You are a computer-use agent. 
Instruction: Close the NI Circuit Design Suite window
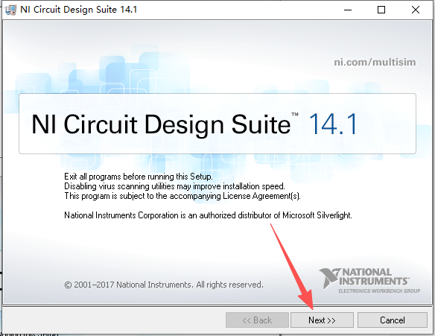coord(416,10)
